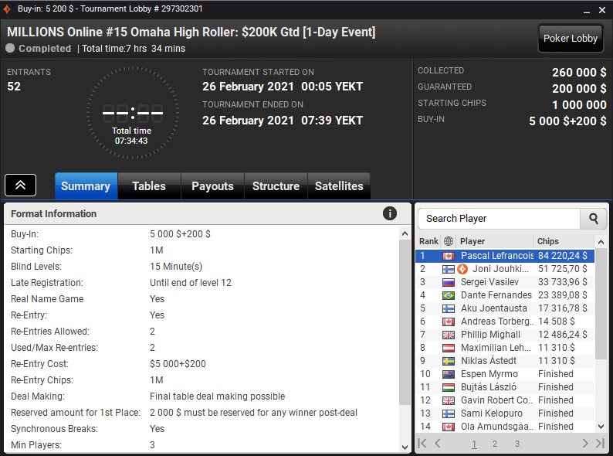Viewport: 613px width, 456px height.
Task: Jump to first player list page
Action: pos(422,443)
